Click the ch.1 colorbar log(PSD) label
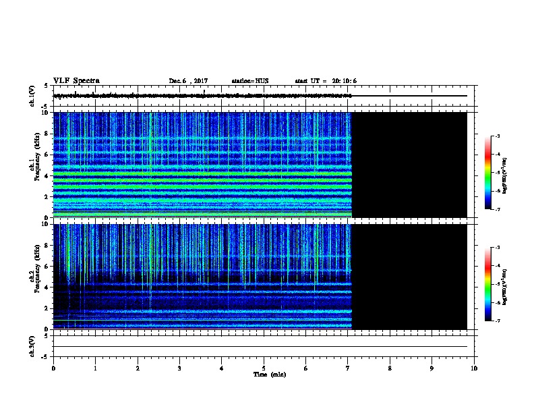Screen dimensions: 534x413 [505, 175]
